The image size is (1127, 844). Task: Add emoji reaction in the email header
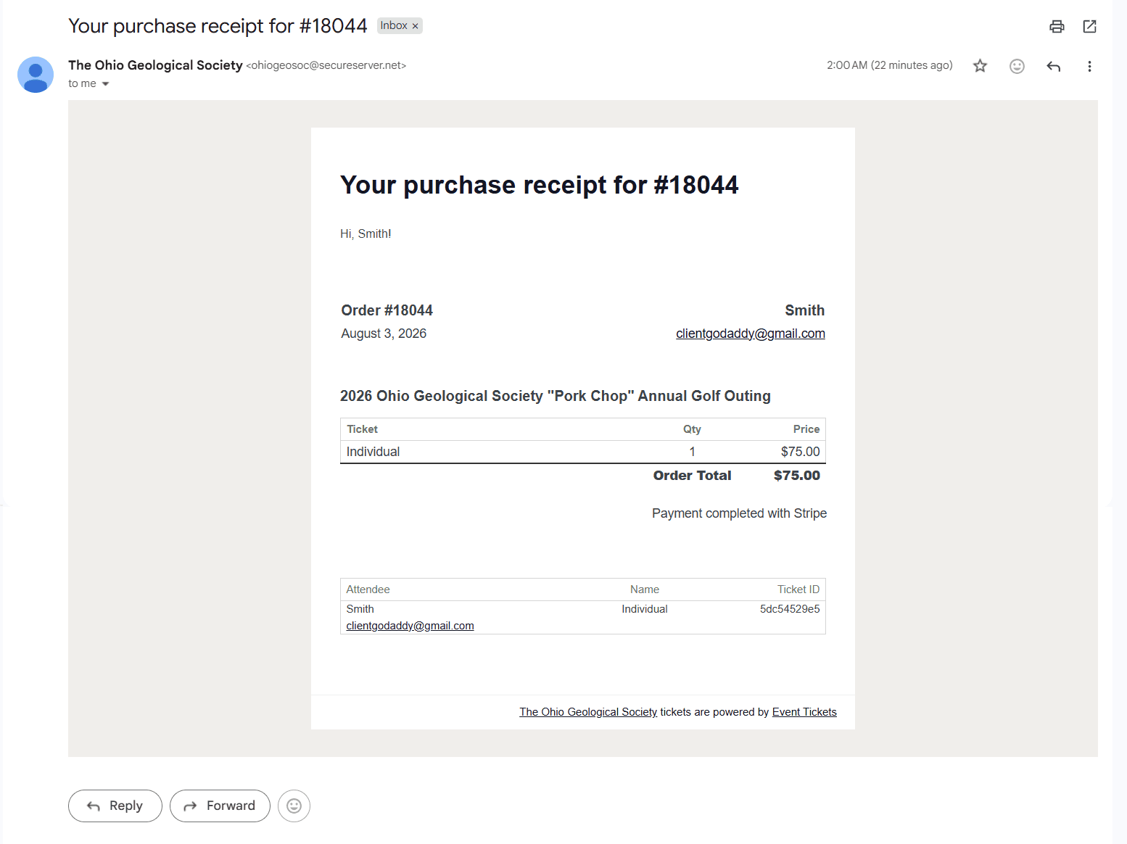tap(1017, 66)
